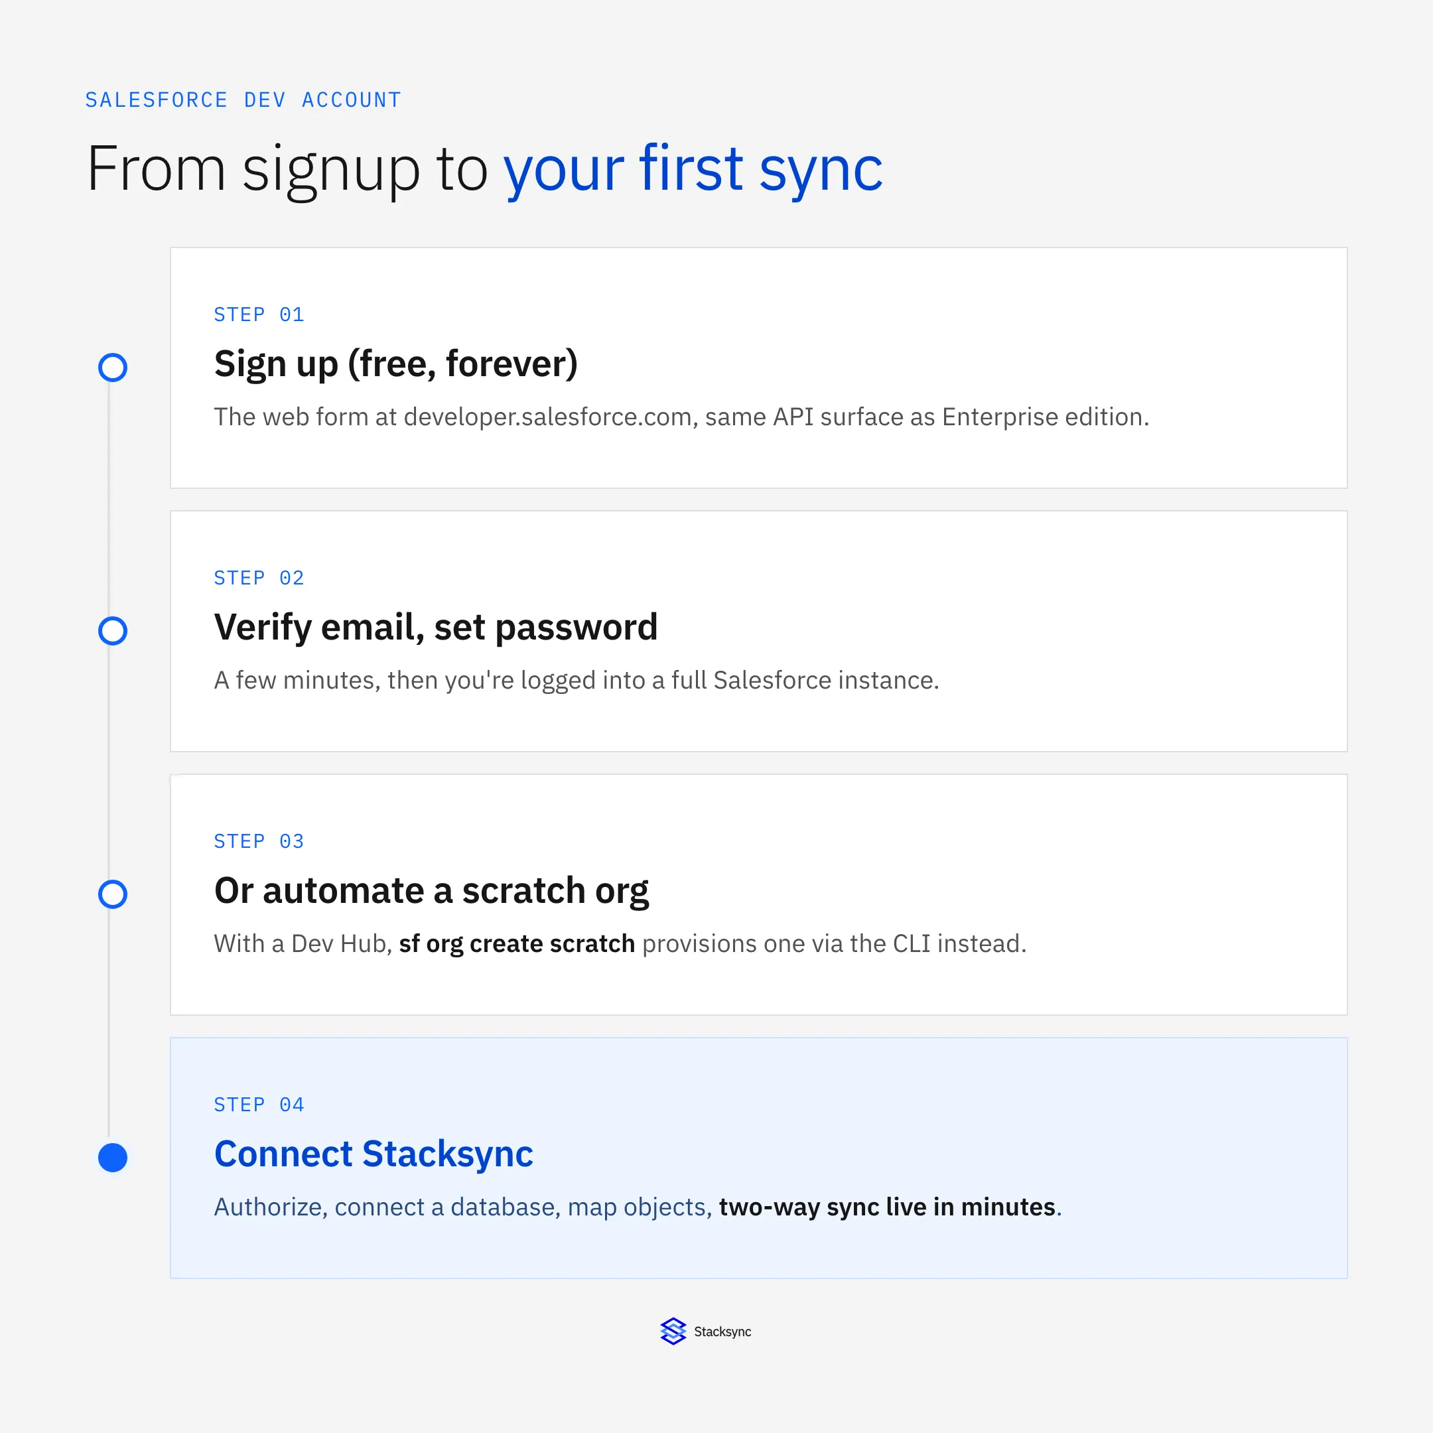Screen dimensions: 1433x1433
Task: Click the 'STEP 01' label
Action: [x=259, y=314]
